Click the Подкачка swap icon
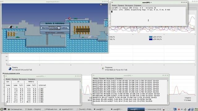This screenshot has width=198, height=111. coord(103,68)
